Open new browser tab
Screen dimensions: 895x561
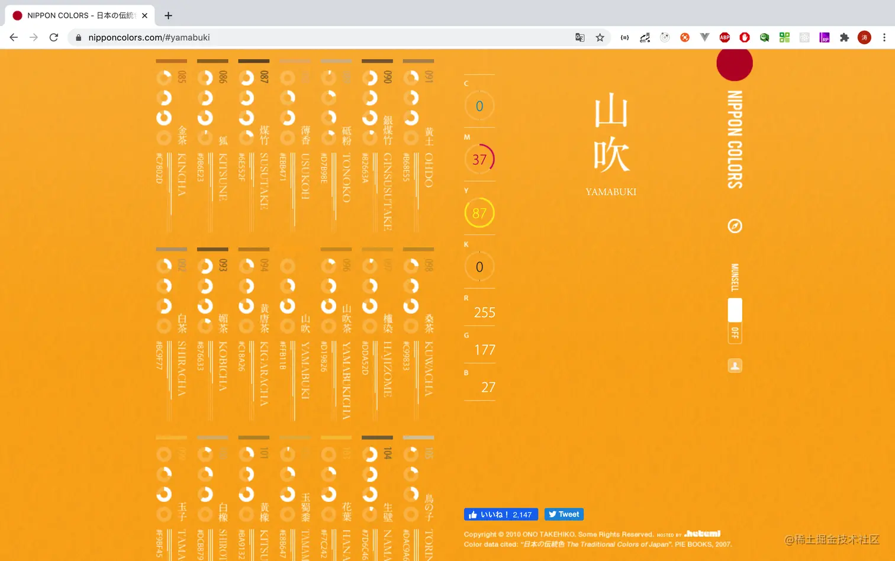168,15
